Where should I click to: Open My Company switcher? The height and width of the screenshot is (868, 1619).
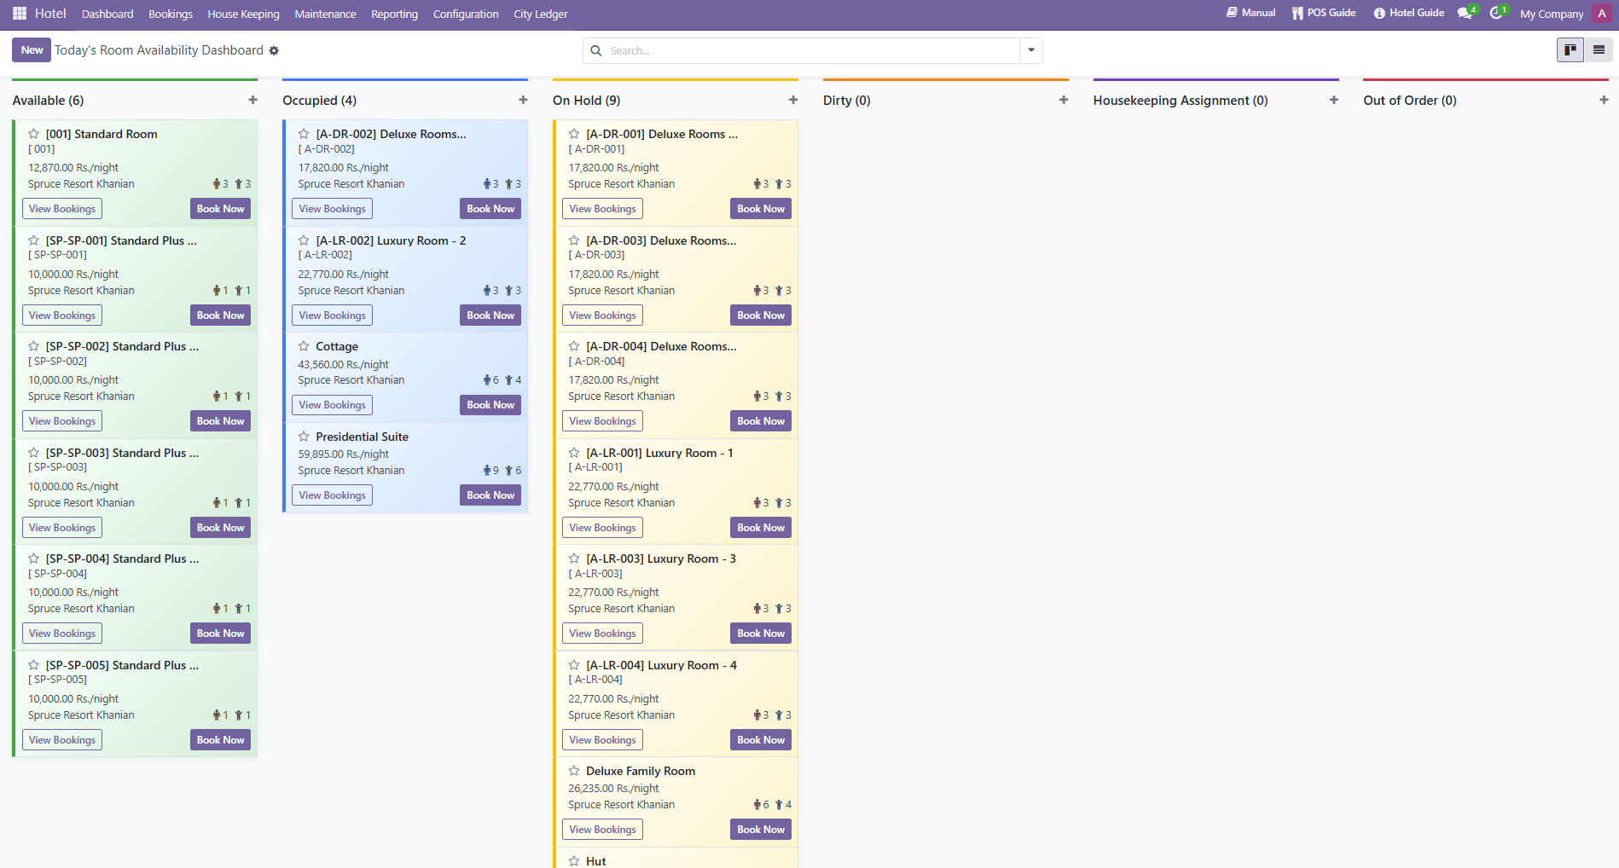coord(1552,14)
